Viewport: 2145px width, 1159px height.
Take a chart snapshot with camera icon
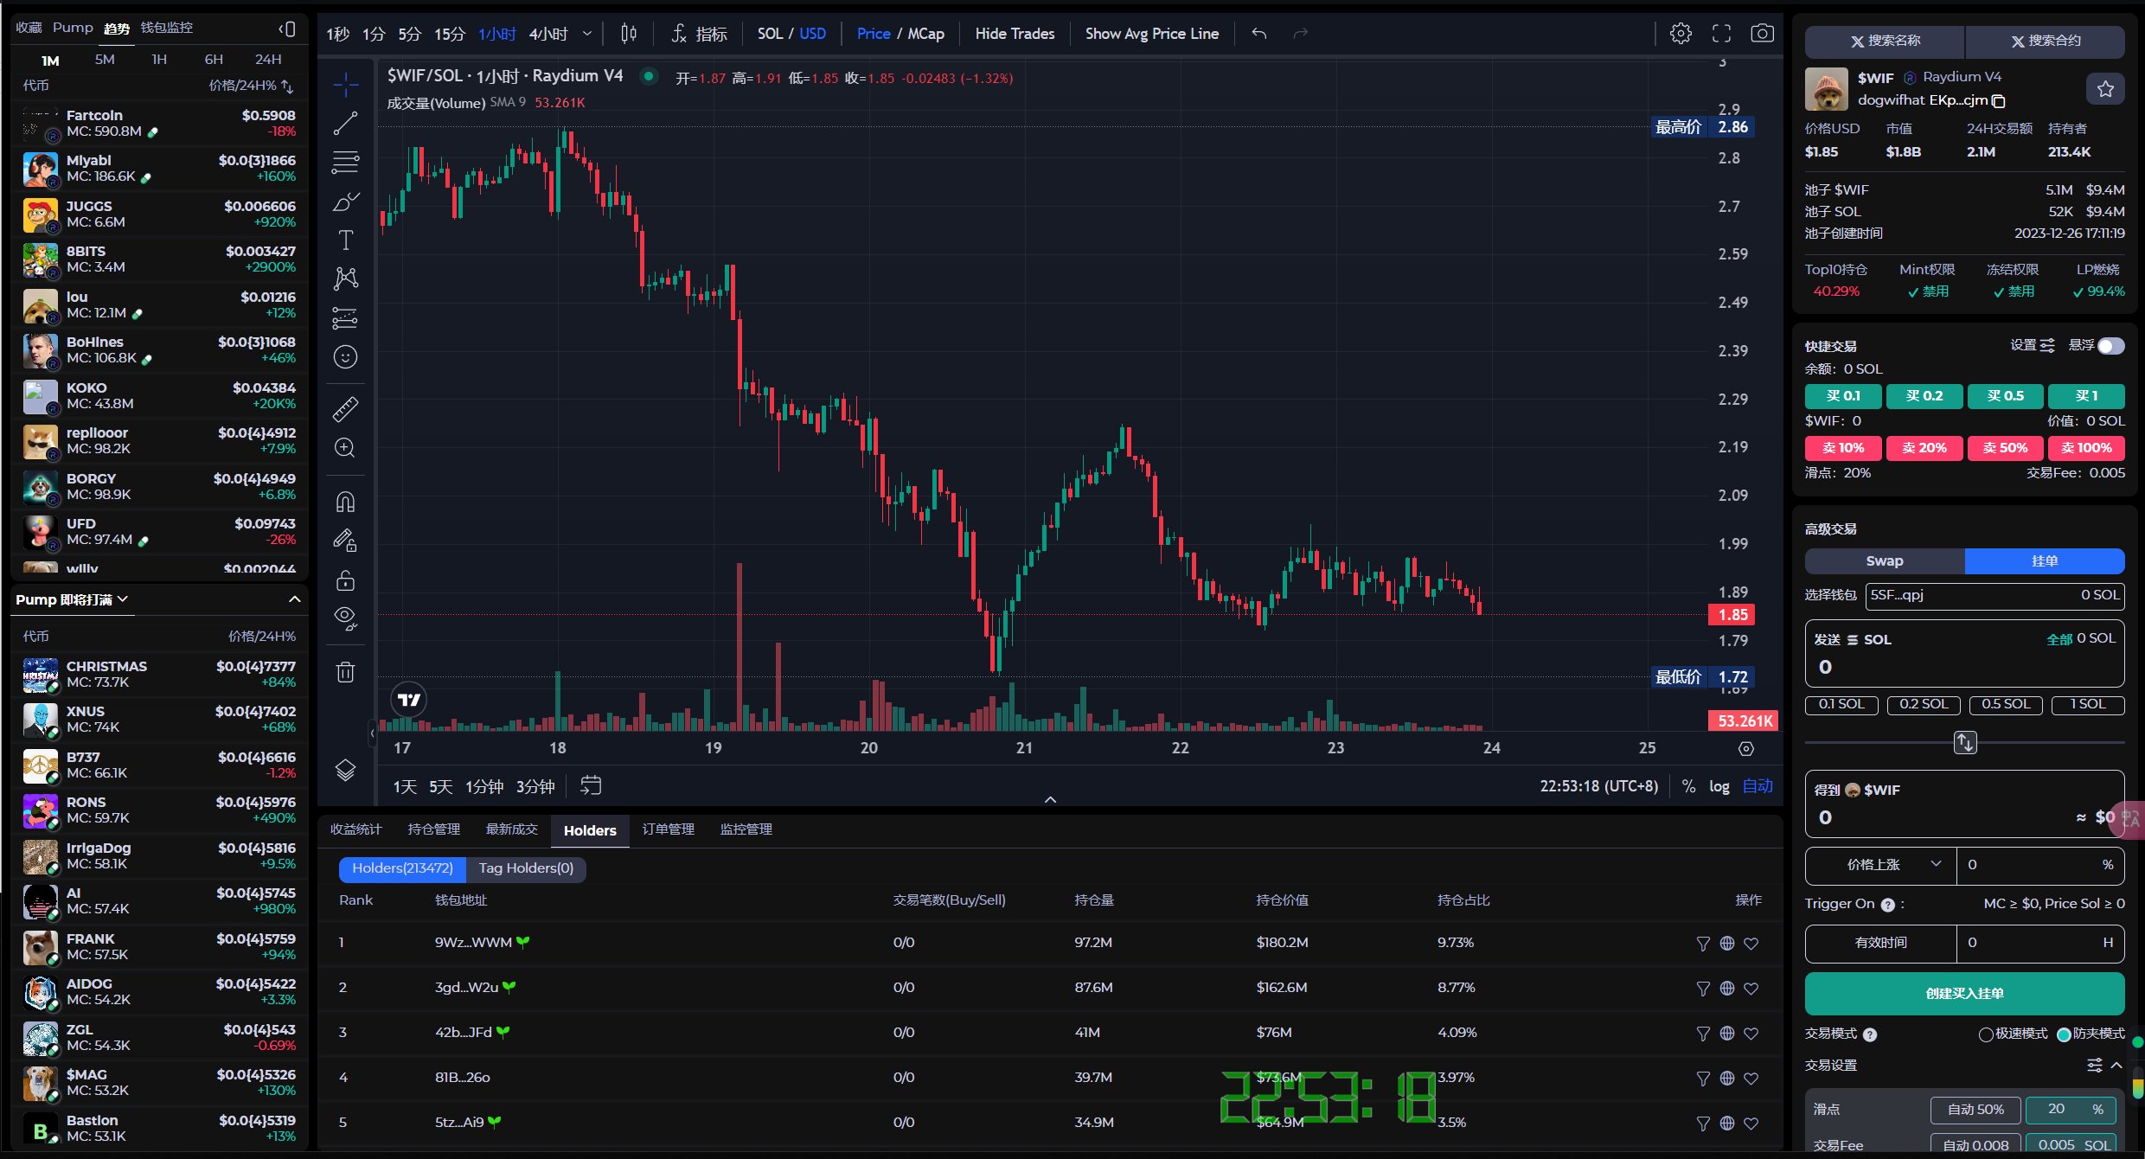(1762, 34)
